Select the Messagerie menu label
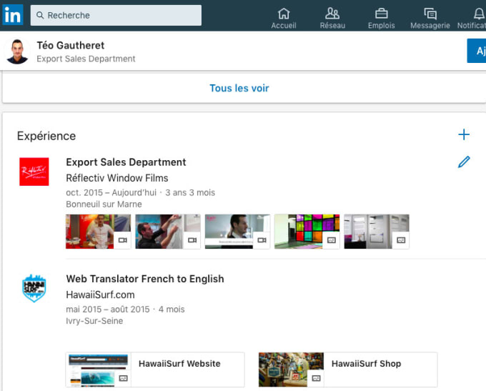Screen dimensions: 486x391 430,26
